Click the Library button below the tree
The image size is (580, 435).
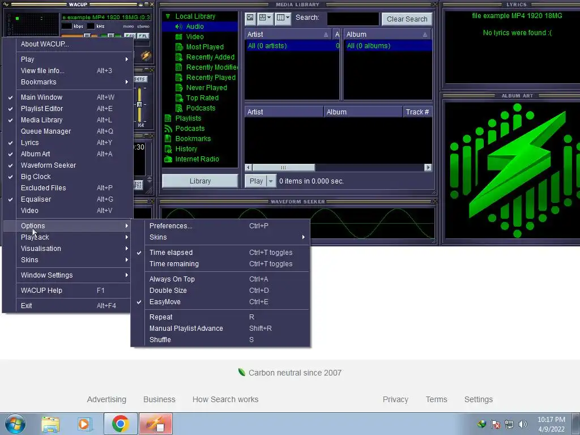(200, 181)
